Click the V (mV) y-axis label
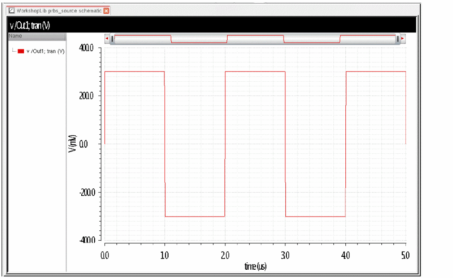 [x=72, y=144]
